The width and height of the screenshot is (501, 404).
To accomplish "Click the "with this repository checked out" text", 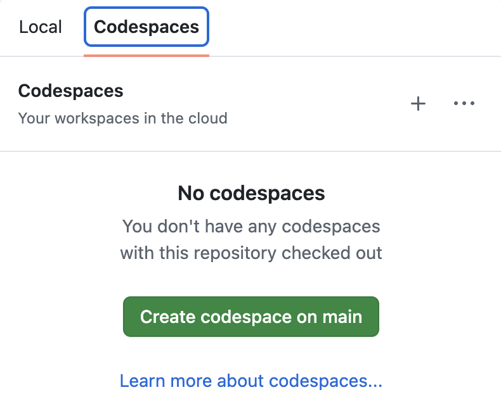I will 251,253.
